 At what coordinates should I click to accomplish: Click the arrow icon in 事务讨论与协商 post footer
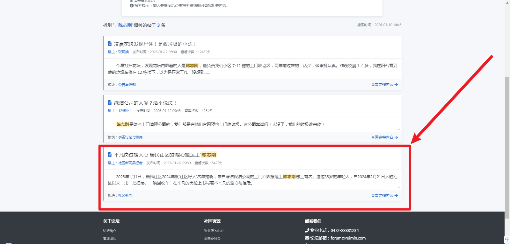point(396,137)
